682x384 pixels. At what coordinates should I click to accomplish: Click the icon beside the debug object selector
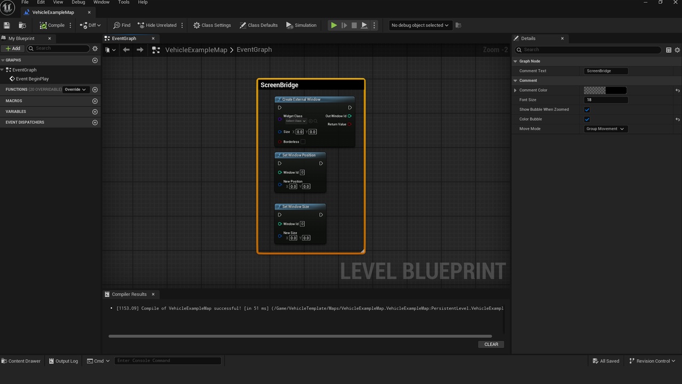point(458,25)
